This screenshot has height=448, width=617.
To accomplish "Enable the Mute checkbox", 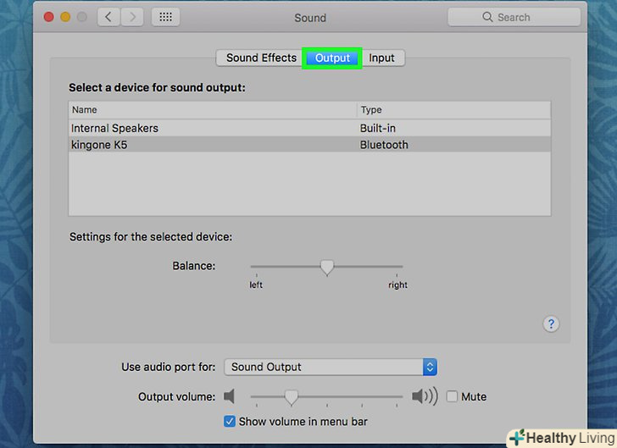I will pyautogui.click(x=452, y=396).
